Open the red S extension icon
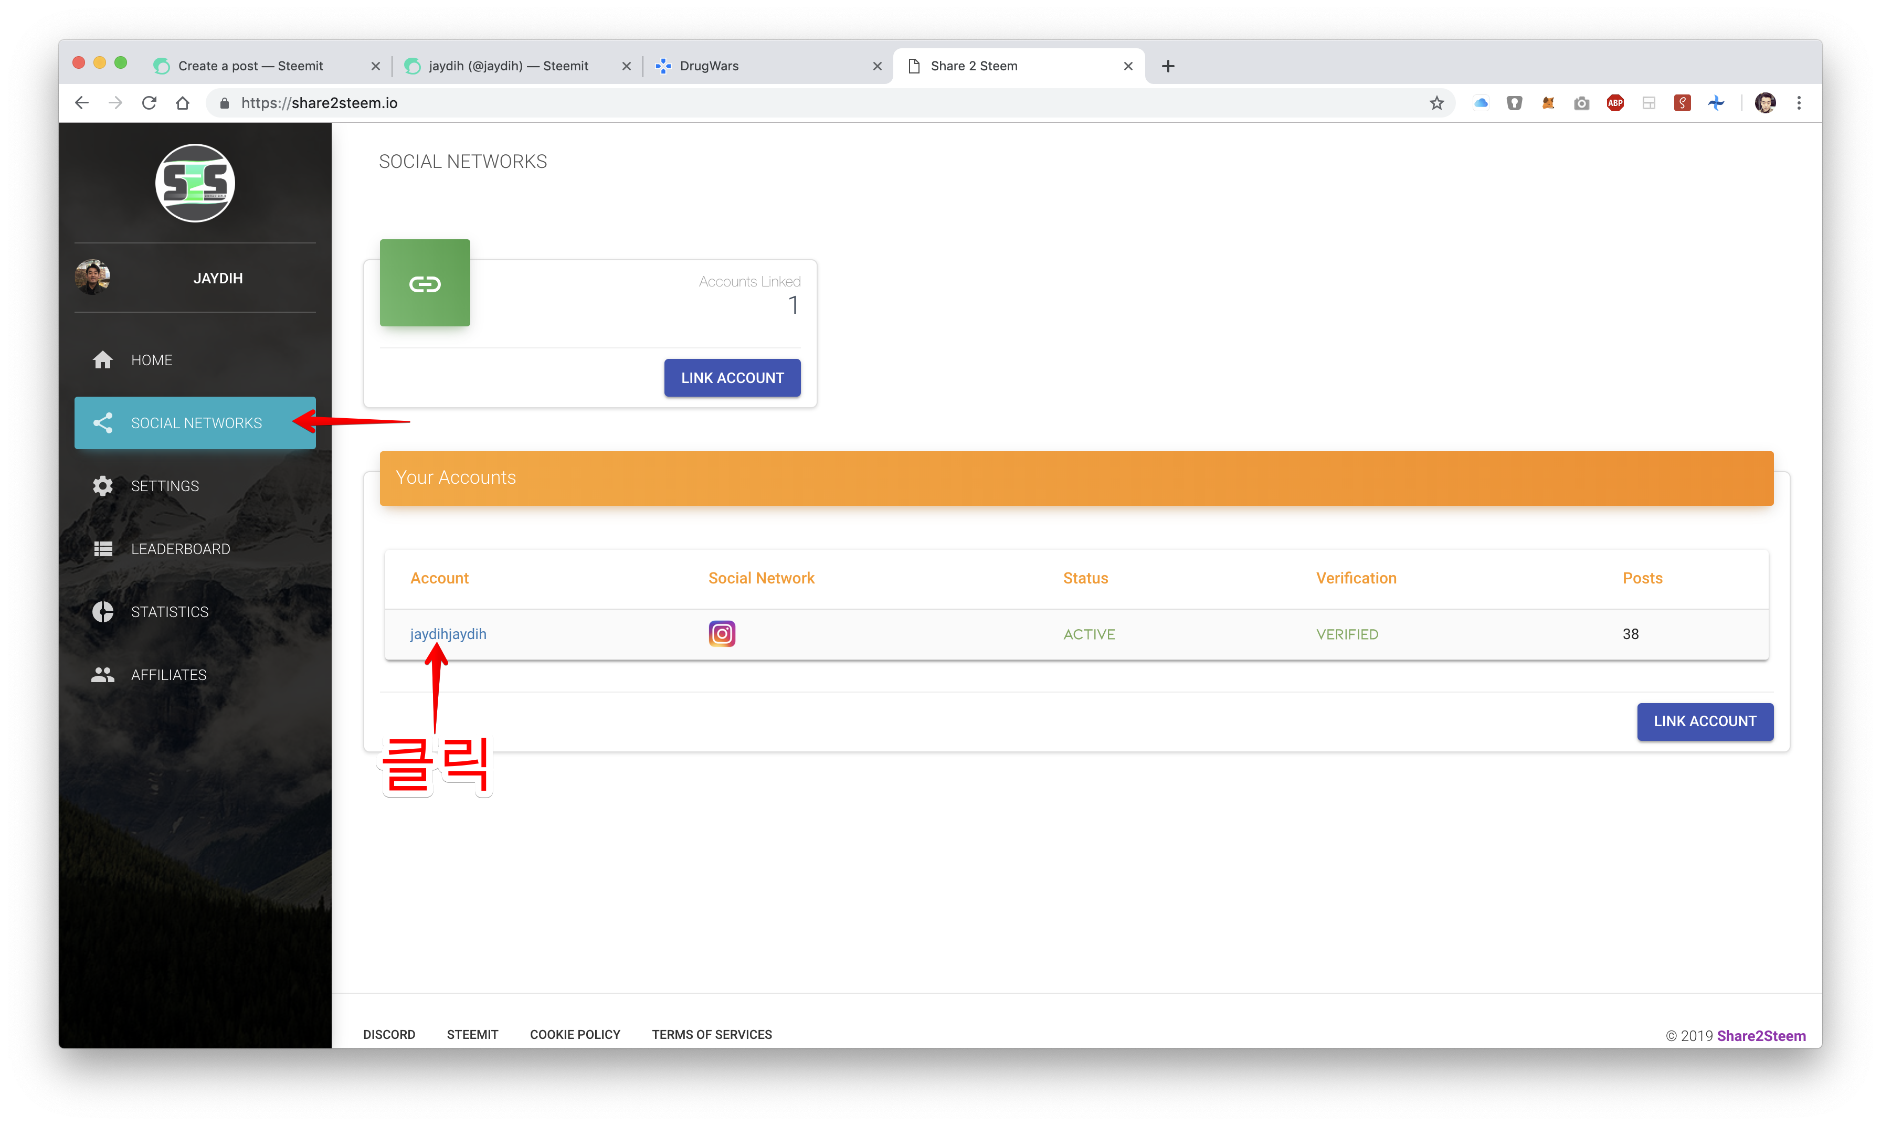The height and width of the screenshot is (1126, 1881). tap(1682, 103)
